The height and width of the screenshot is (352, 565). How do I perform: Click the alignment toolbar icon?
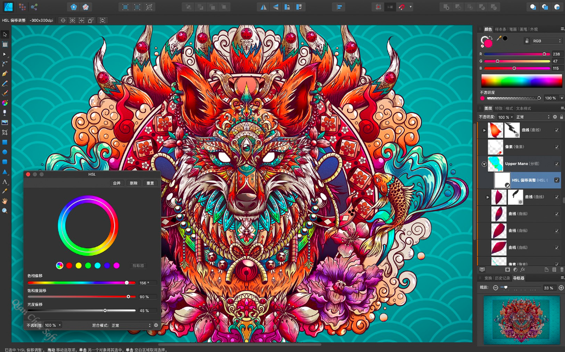click(x=339, y=7)
